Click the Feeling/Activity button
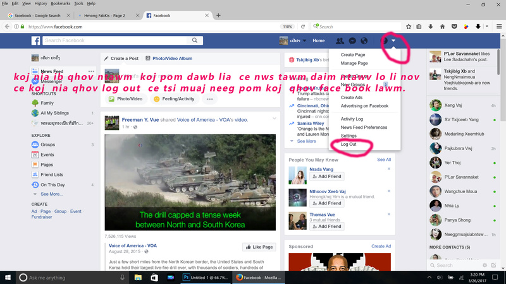The image size is (506, 284). (174, 99)
